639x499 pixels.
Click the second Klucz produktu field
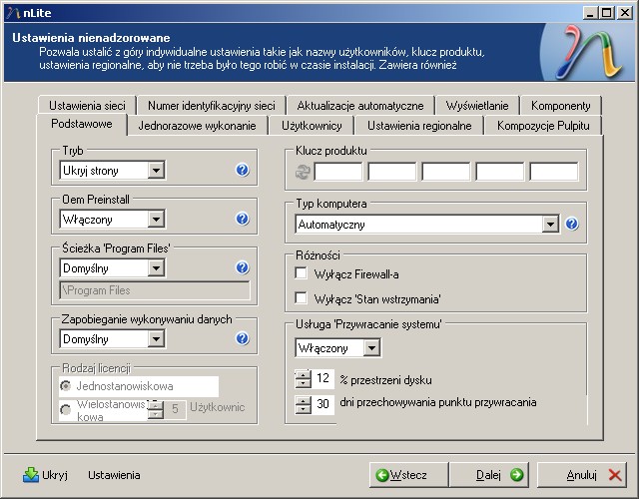tap(392, 172)
